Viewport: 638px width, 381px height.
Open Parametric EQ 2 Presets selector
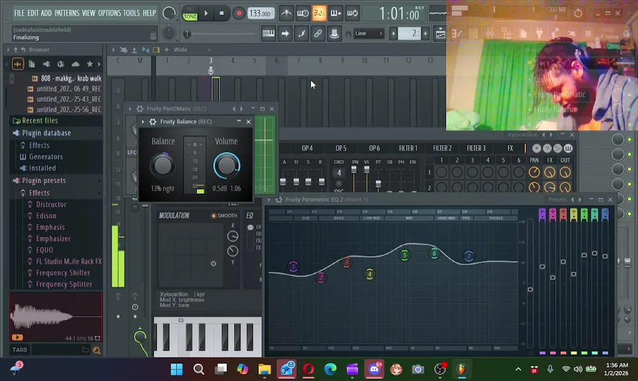pyautogui.click(x=557, y=200)
